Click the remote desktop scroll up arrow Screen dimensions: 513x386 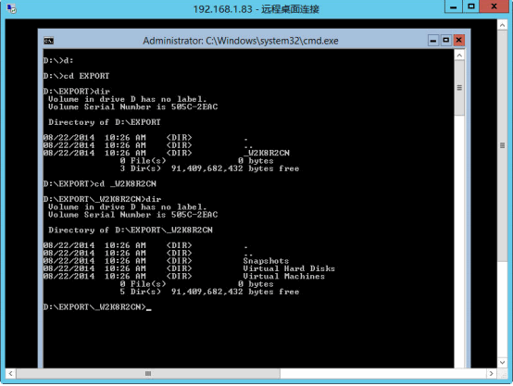tap(502, 25)
